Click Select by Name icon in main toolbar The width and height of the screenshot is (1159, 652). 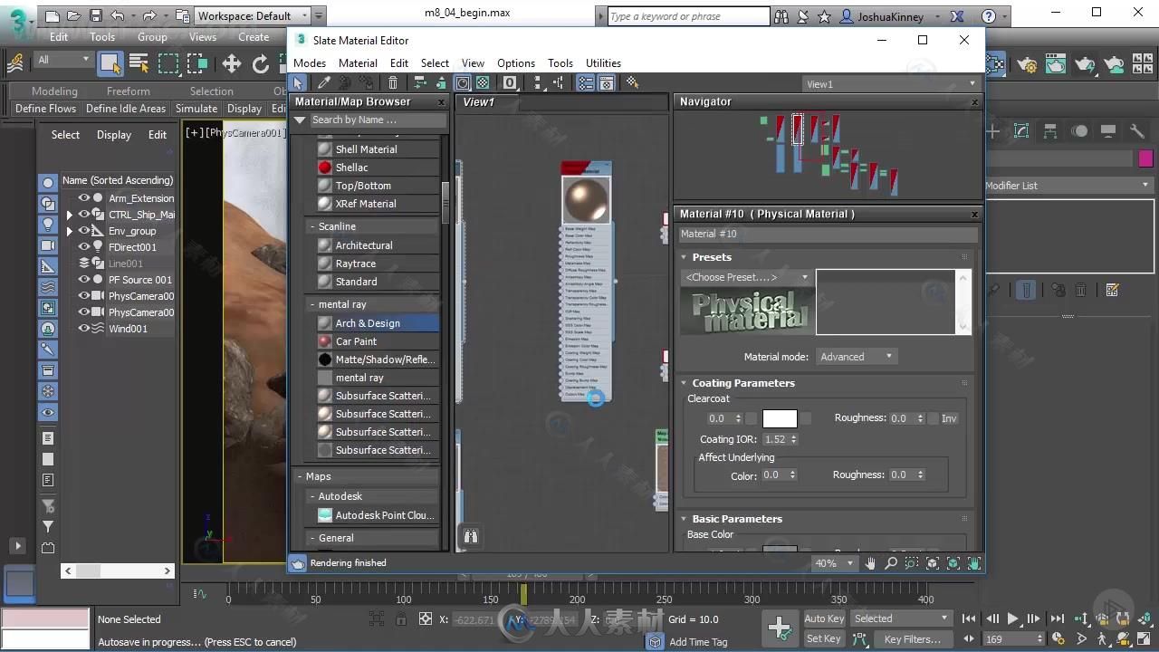139,62
